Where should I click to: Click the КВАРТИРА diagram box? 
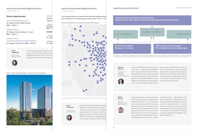pyautogui.click(x=179, y=34)
